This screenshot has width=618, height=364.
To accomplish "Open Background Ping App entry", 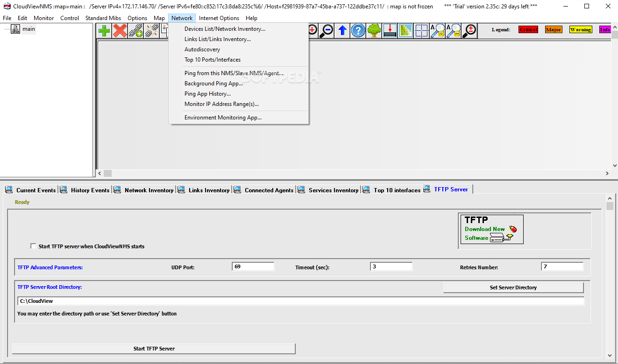I will tap(239, 84).
